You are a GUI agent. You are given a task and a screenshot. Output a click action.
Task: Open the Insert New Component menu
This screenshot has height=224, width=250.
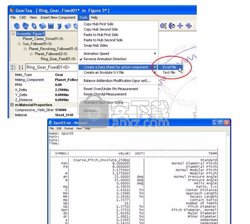[58, 17]
